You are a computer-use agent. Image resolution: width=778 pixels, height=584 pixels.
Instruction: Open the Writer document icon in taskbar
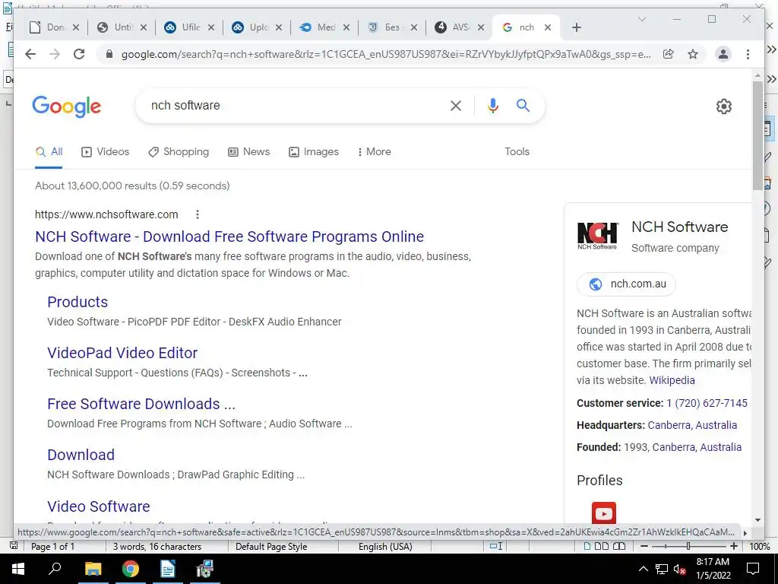coord(168,569)
